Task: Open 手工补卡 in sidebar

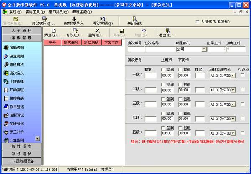Action: click(x=14, y=132)
